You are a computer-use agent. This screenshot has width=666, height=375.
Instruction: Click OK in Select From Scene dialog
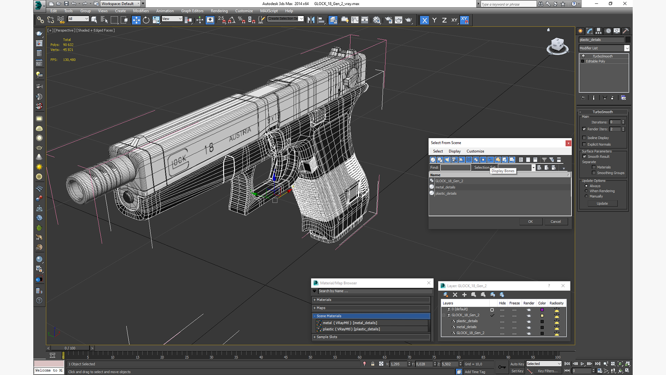pos(530,222)
